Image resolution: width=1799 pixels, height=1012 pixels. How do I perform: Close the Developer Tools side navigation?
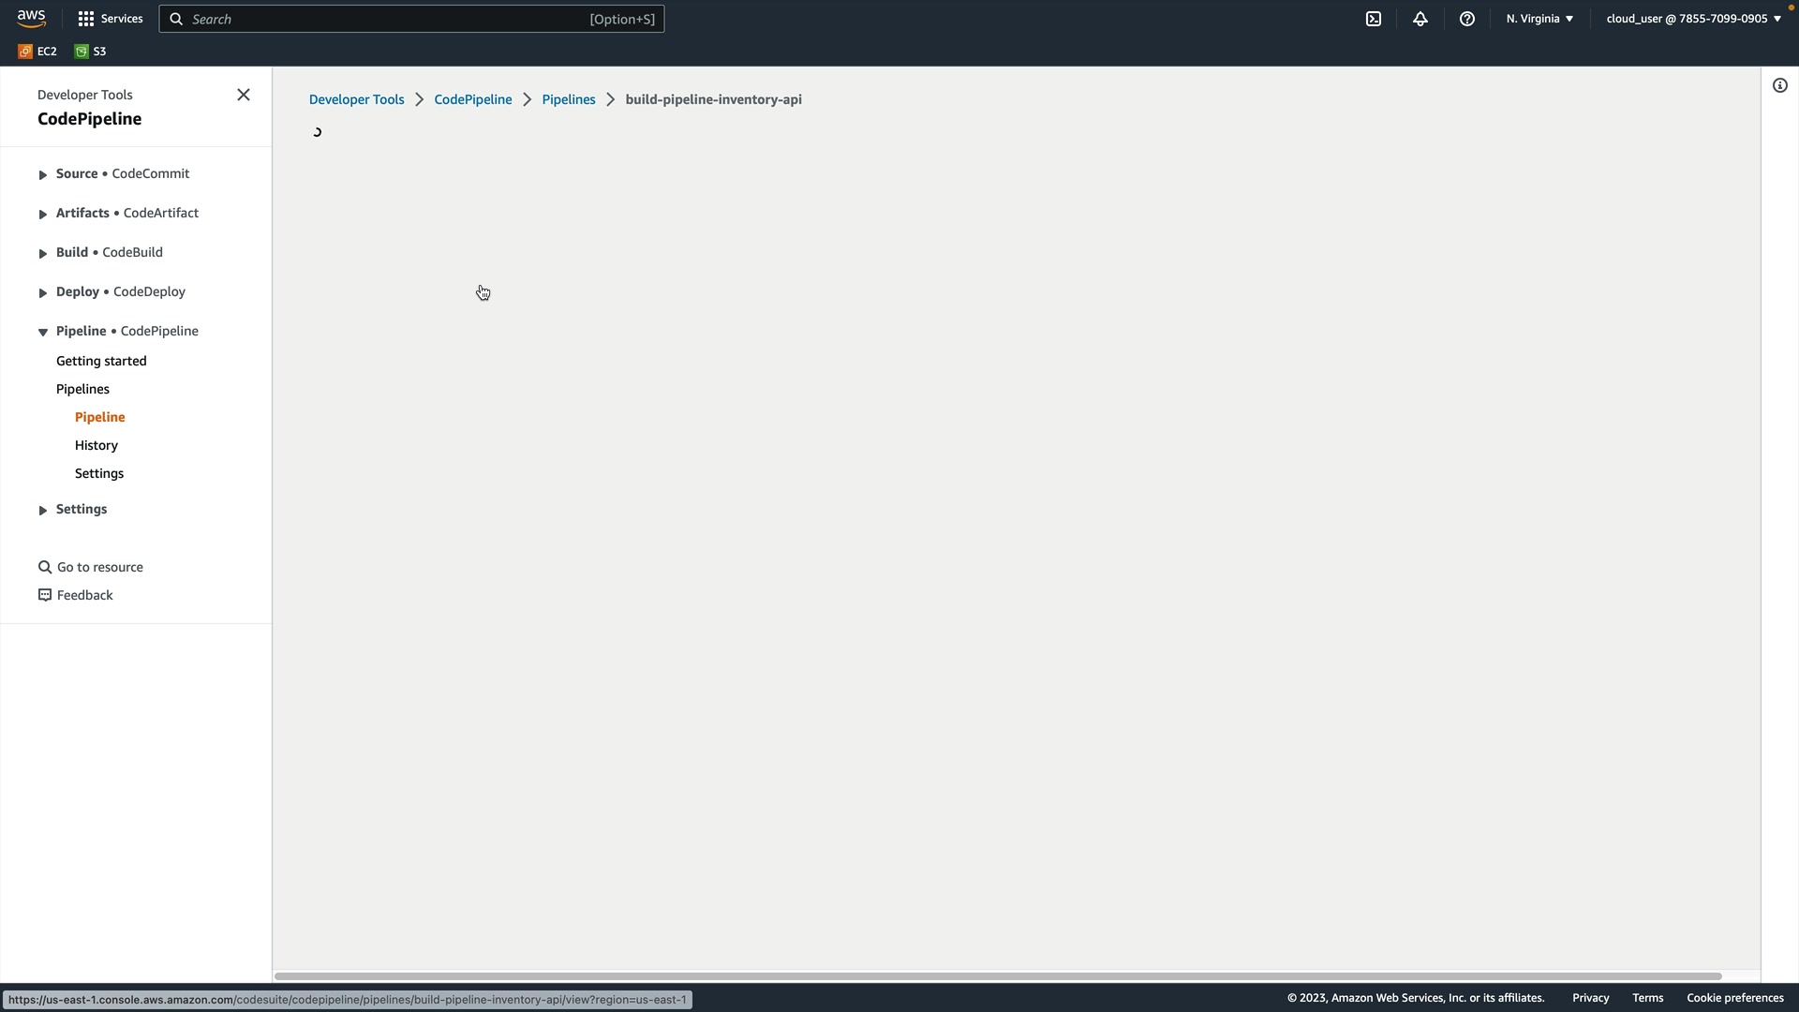click(244, 95)
